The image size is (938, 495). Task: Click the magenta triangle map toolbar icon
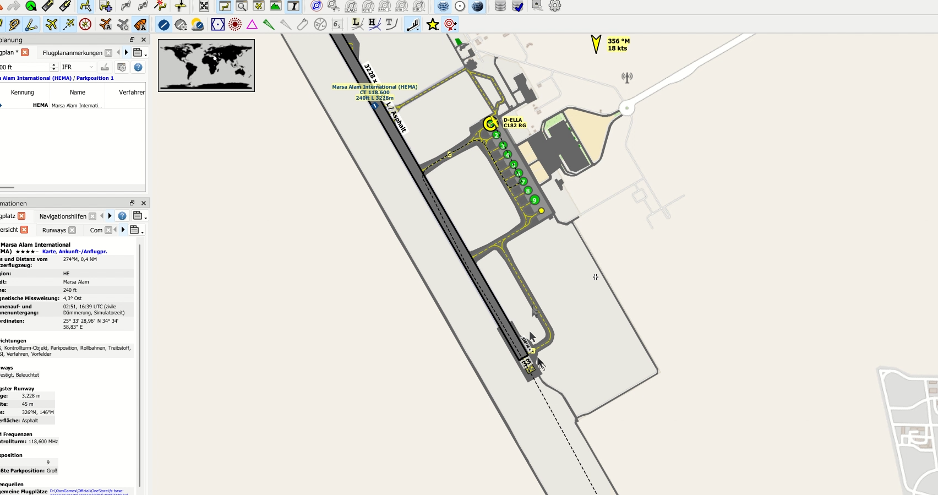tap(252, 25)
